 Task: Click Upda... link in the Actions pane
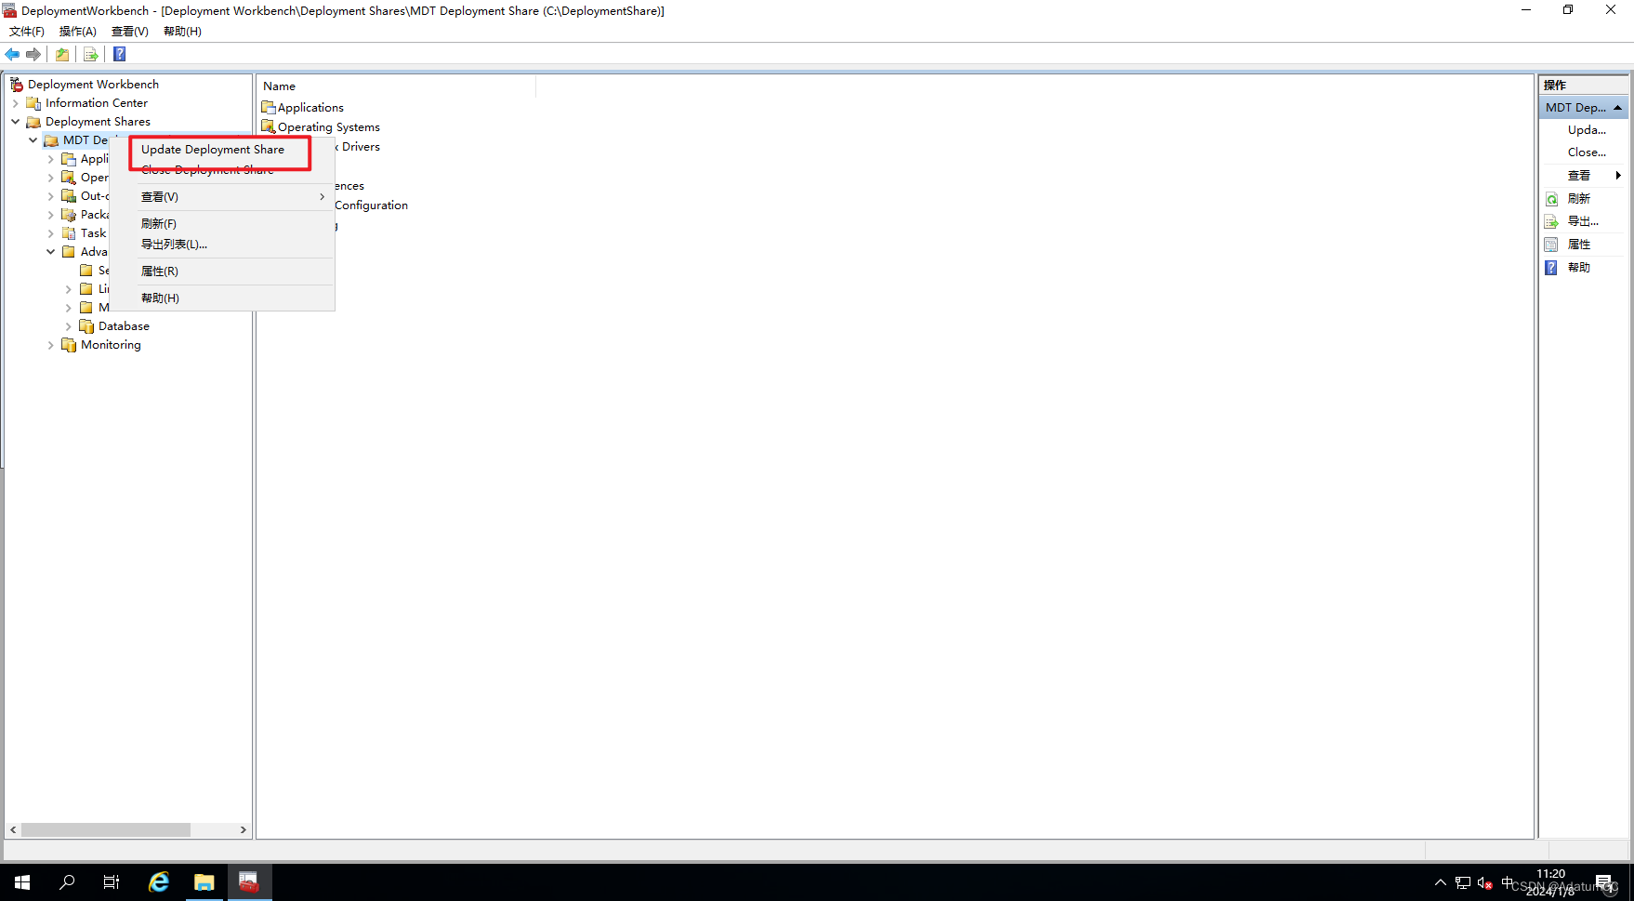(x=1587, y=130)
